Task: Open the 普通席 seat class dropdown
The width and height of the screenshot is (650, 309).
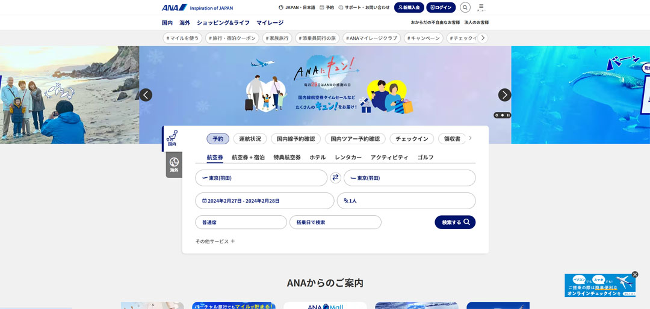Action: 241,222
